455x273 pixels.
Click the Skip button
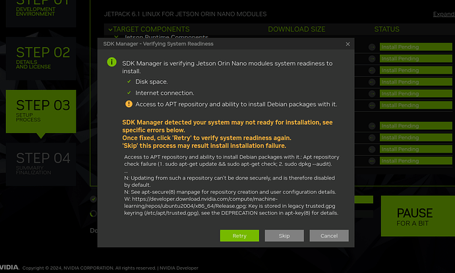coord(284,236)
